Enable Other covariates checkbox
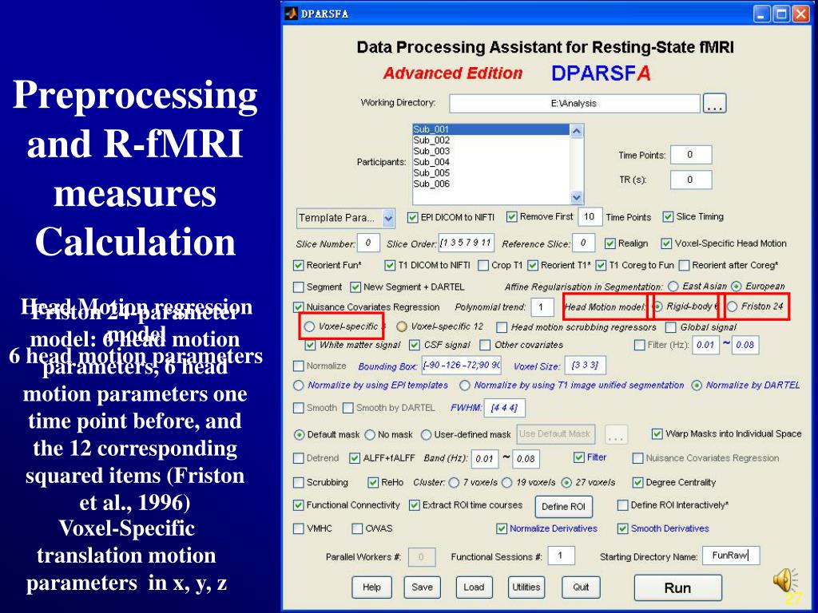Screen dimensions: 818x613 [485, 345]
